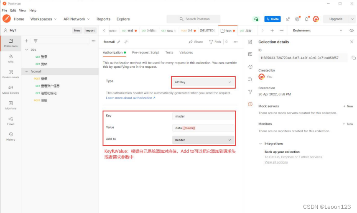Open pull requests icon in right sidebar
The width and height of the screenshot is (357, 213).
[x=250, y=79]
